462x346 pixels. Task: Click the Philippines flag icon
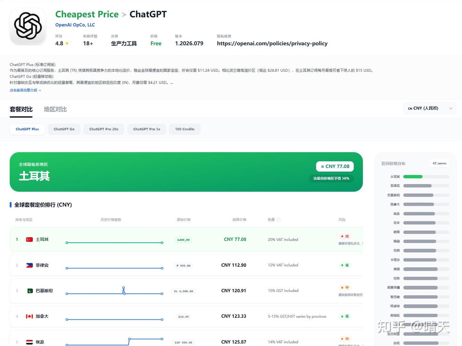point(30,265)
